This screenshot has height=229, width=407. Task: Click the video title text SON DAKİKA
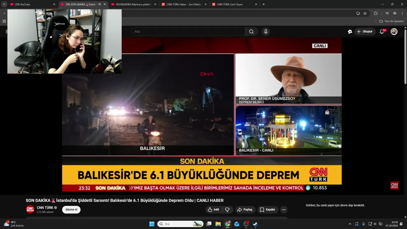coord(125,200)
